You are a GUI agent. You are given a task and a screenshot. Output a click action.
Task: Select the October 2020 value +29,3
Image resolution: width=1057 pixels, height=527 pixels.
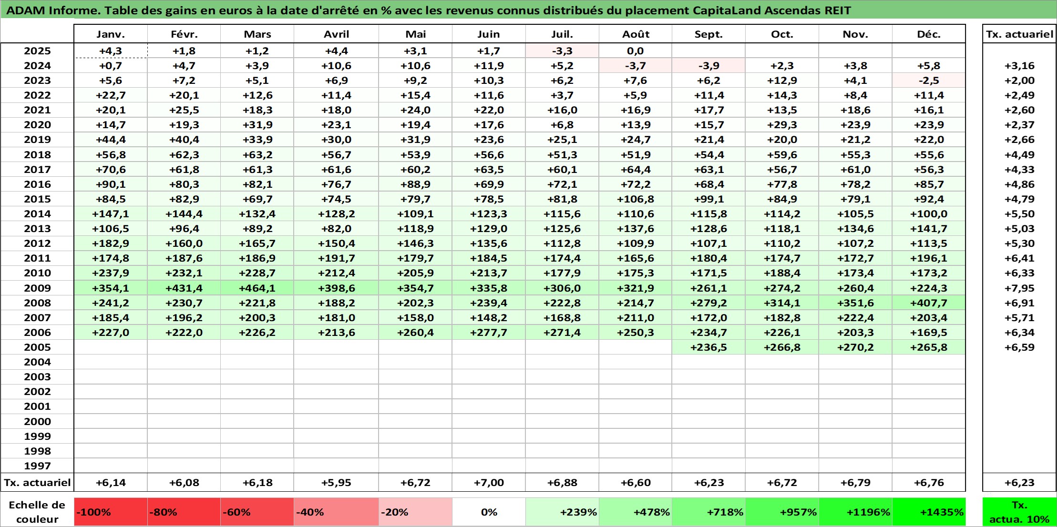point(782,124)
